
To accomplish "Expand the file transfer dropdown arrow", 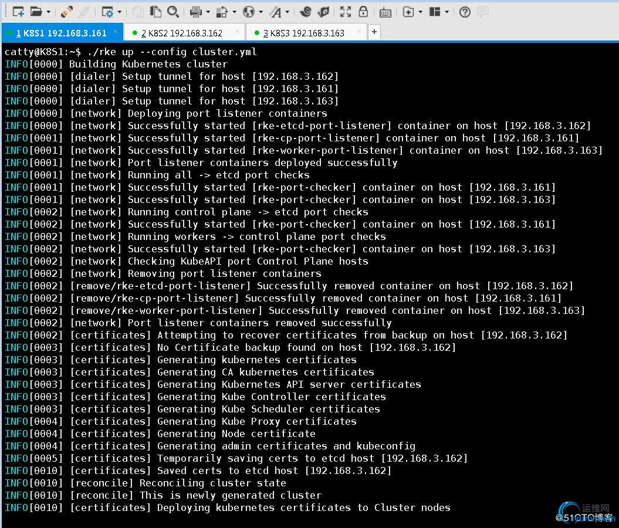I will pos(234,12).
